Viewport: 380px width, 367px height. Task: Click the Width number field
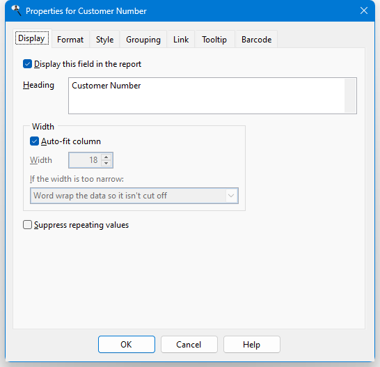coord(85,160)
